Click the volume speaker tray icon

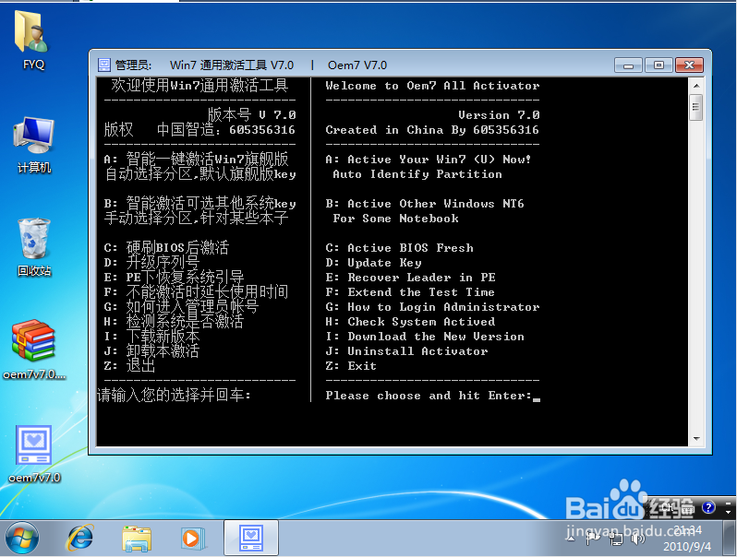pos(638,539)
